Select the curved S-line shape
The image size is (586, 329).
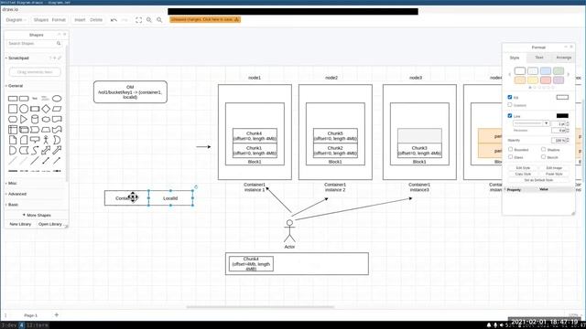35,150
